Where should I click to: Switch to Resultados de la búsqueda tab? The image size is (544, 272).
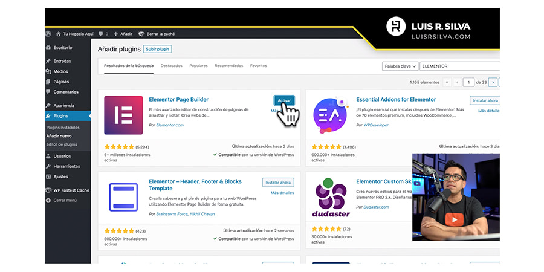(129, 65)
